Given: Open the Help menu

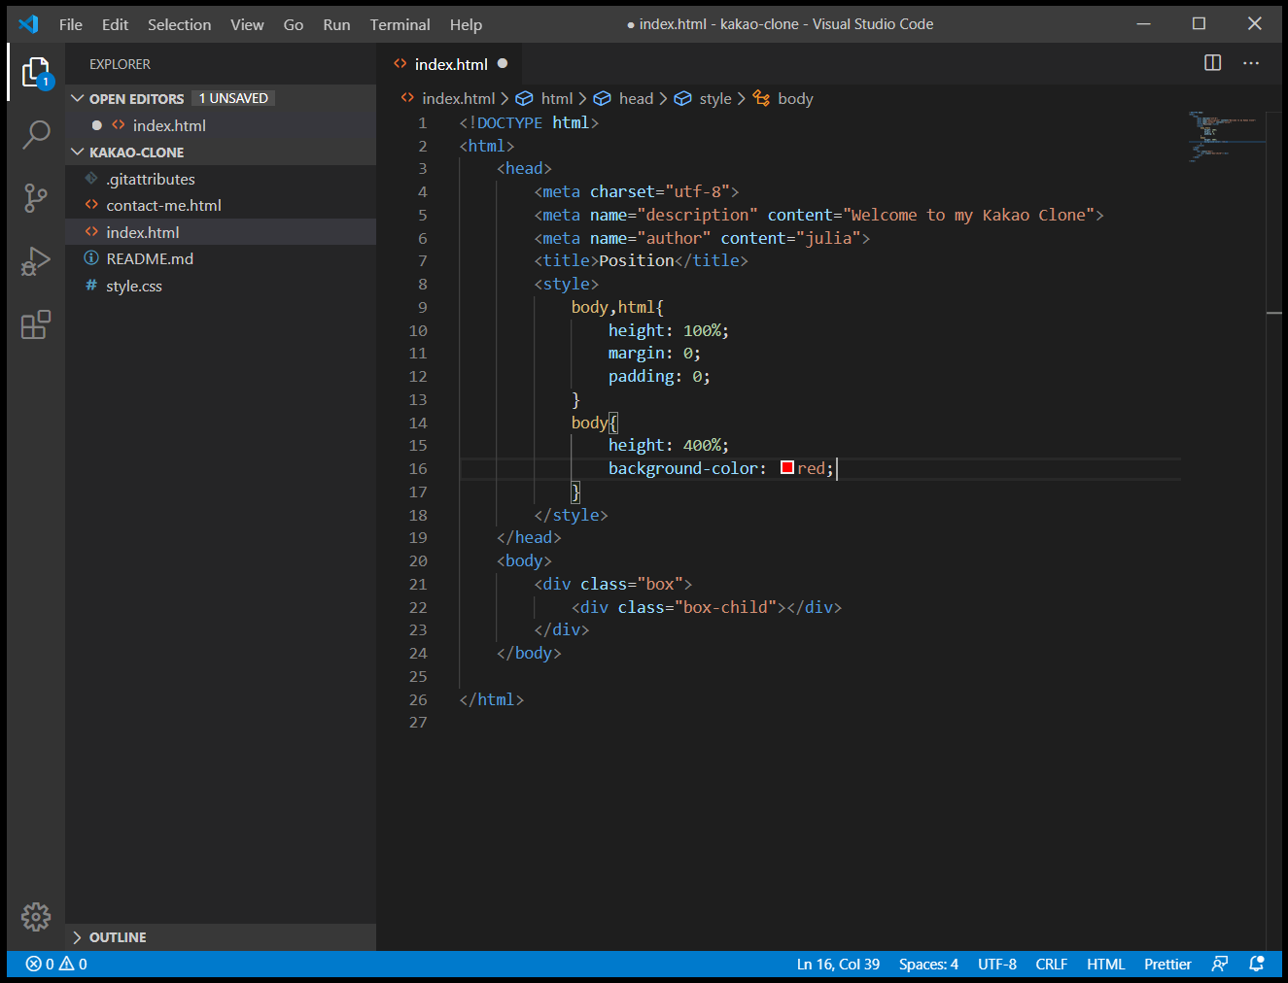Looking at the screenshot, I should [x=466, y=24].
